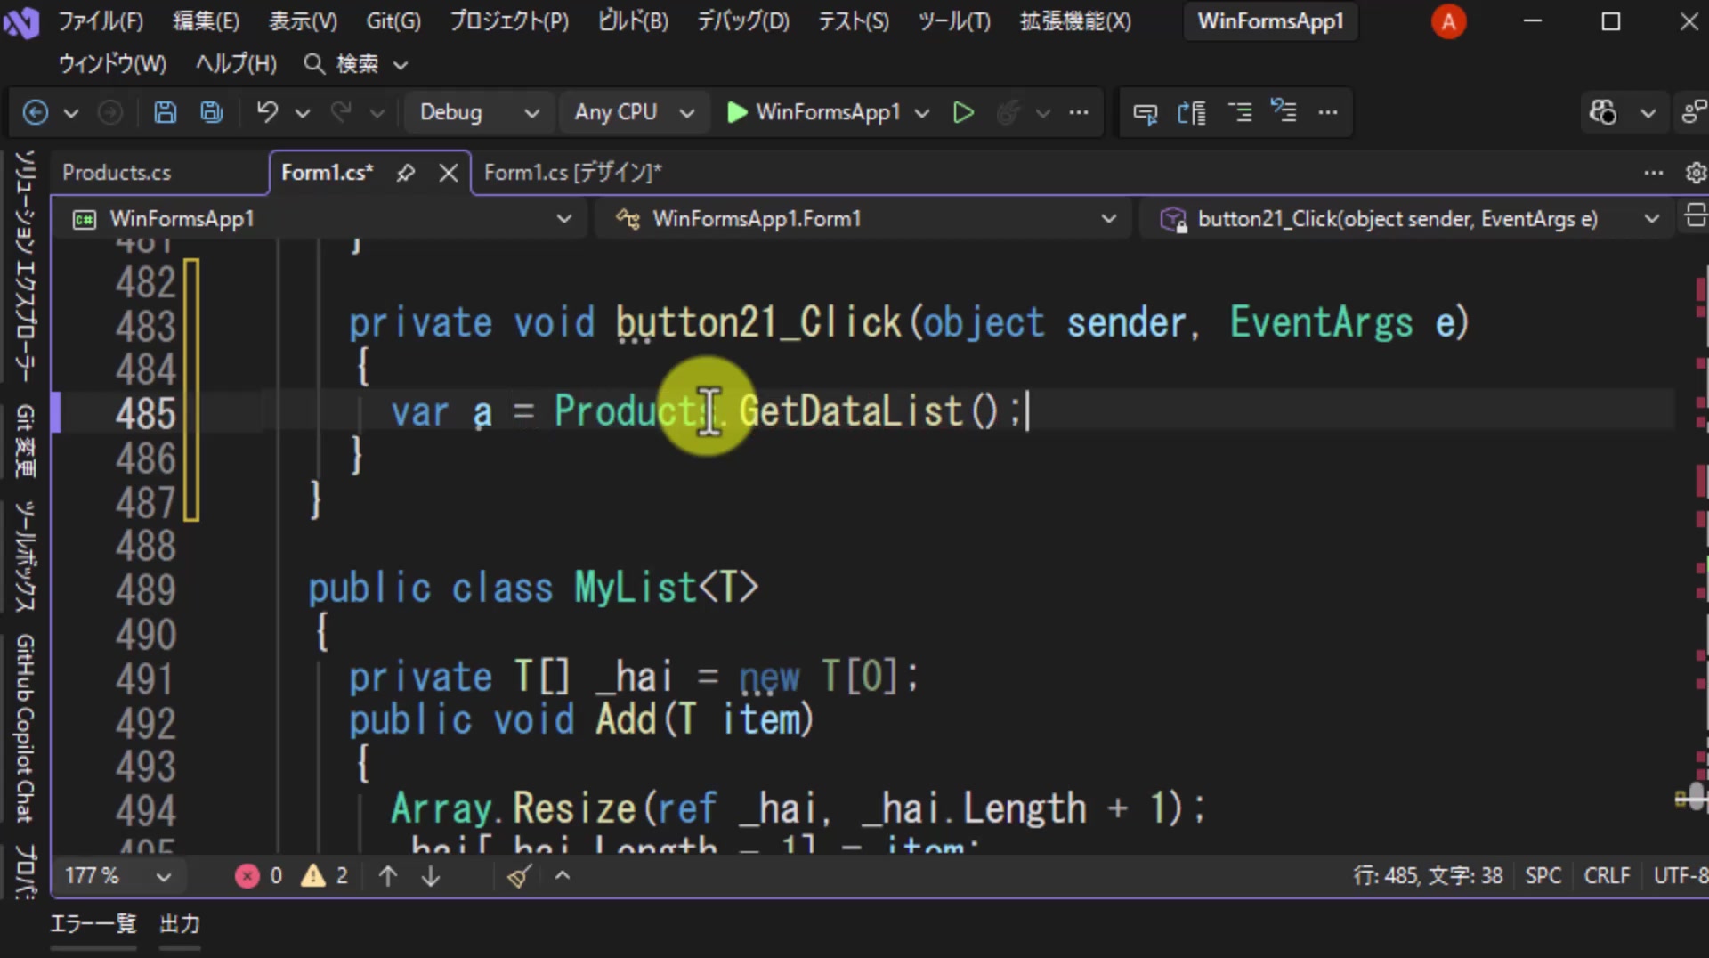
Task: Start without debugging with the outline play icon
Action: tap(963, 112)
